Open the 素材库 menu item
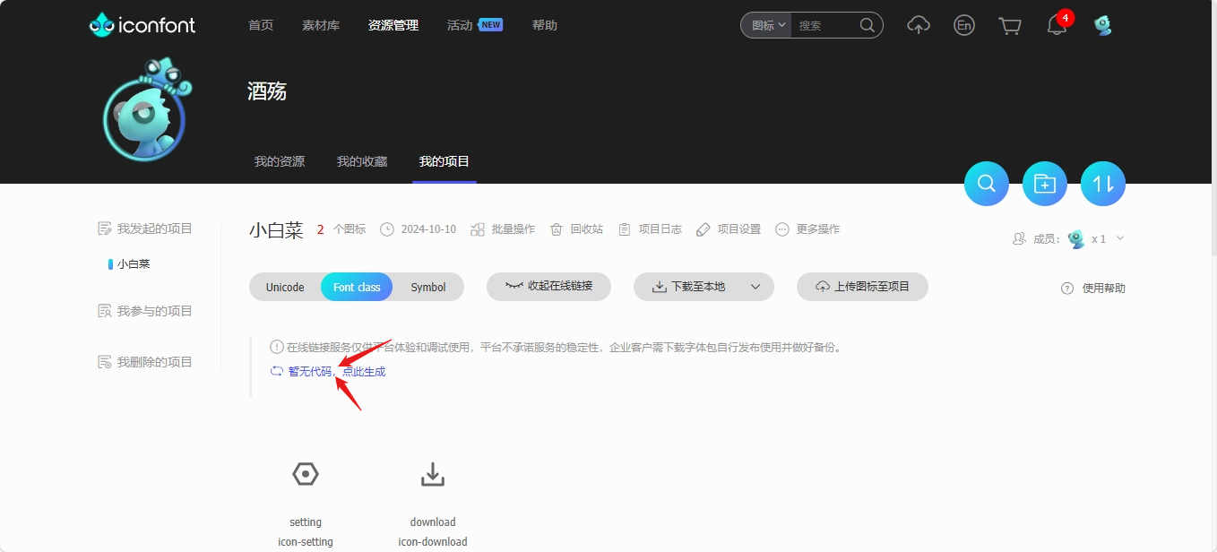Image resolution: width=1217 pixels, height=552 pixels. point(320,25)
